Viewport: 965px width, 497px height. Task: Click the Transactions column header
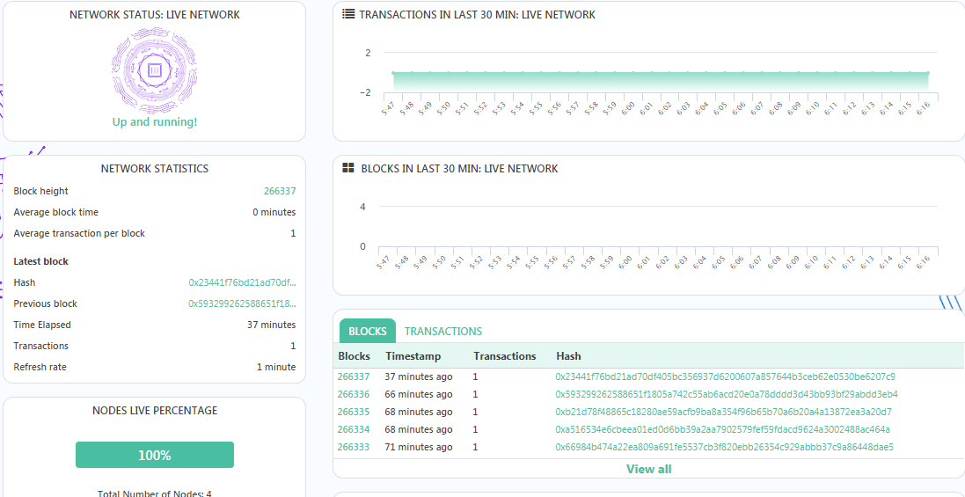[x=505, y=356]
